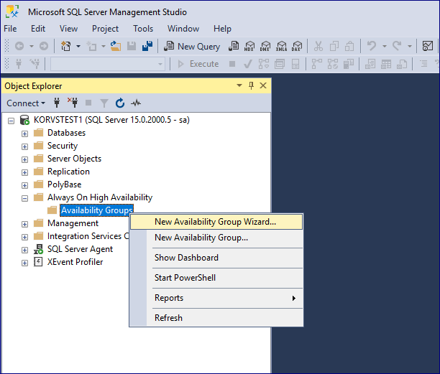Pin the Object Explorer panel
The image size is (440, 374).
(251, 85)
